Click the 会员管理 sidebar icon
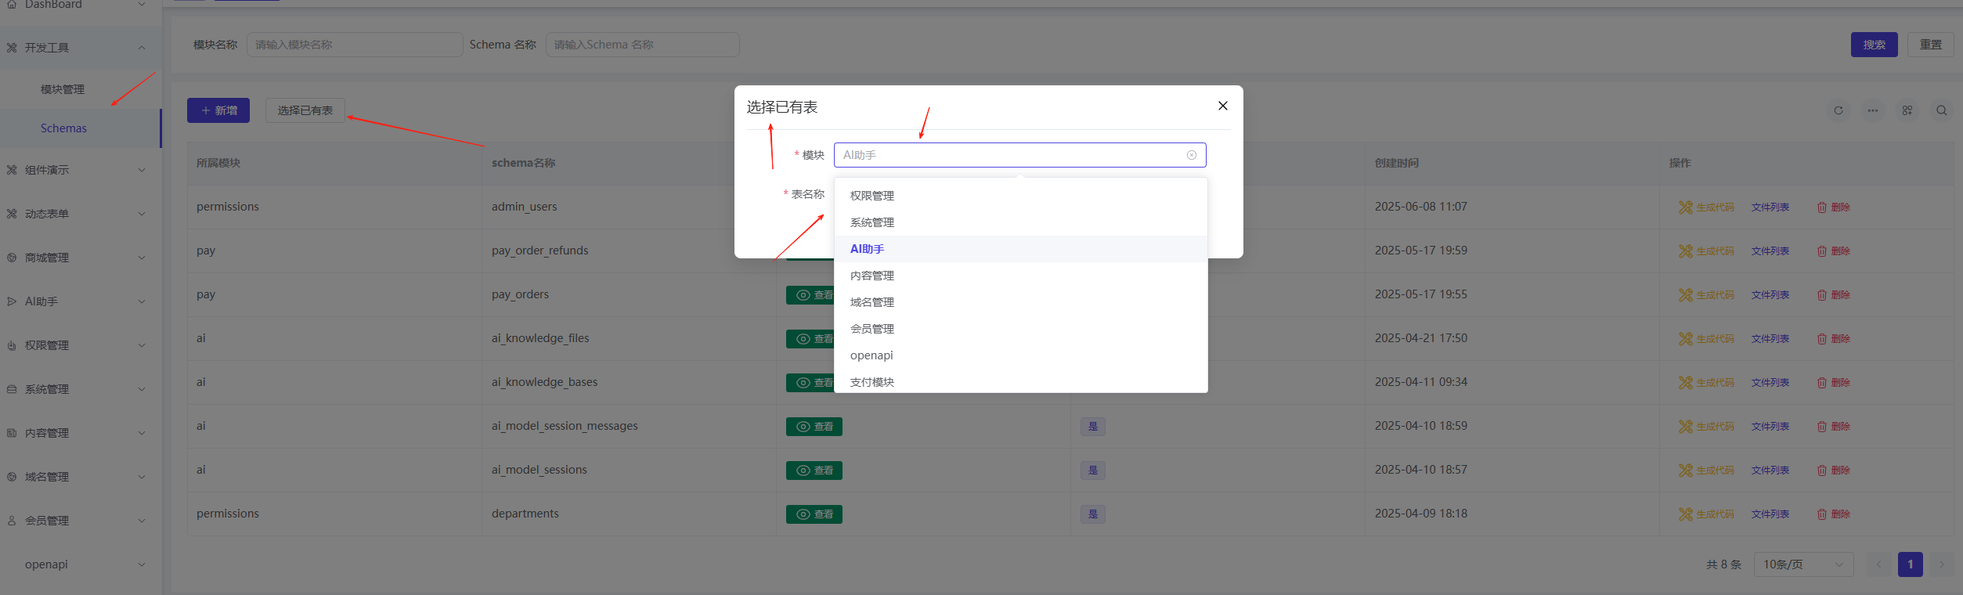The height and width of the screenshot is (595, 1963). 12,521
